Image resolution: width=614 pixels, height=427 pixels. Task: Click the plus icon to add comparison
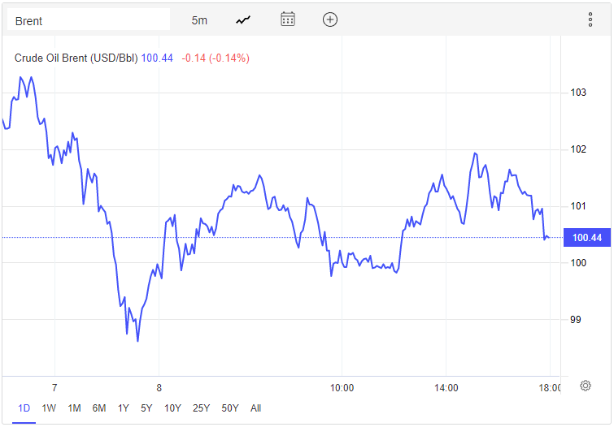pos(329,20)
